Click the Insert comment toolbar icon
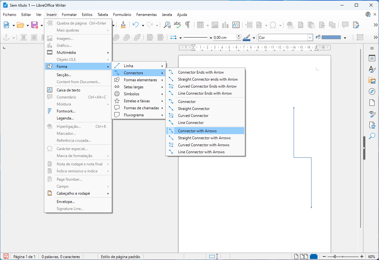379x260 pixels. (x=345, y=25)
